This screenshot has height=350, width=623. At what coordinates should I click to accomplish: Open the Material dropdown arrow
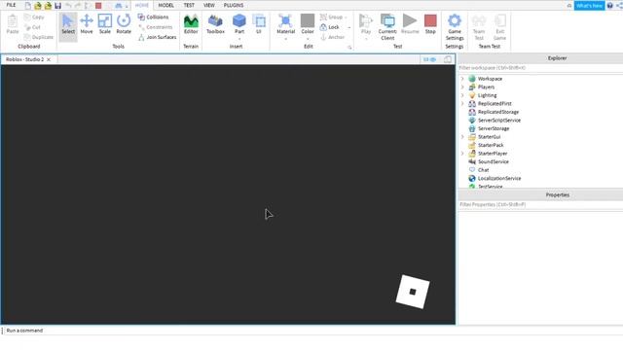coord(285,39)
